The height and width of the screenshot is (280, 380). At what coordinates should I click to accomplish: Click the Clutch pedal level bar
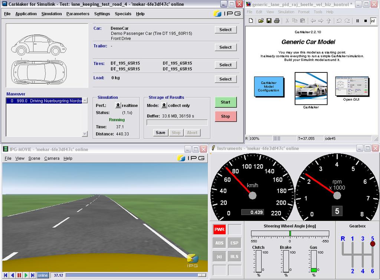(x=258, y=261)
